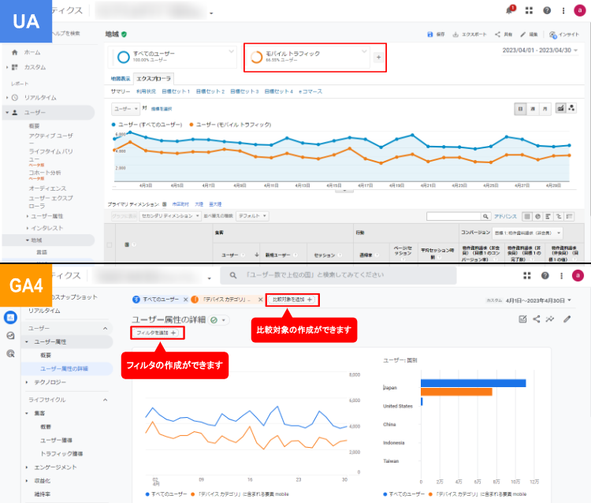Select motion chart icon in UA
Screen dimensions: 591x503
[571, 109]
